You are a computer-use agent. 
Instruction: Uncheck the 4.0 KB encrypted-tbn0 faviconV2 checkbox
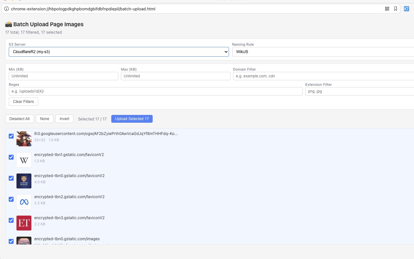(11, 178)
